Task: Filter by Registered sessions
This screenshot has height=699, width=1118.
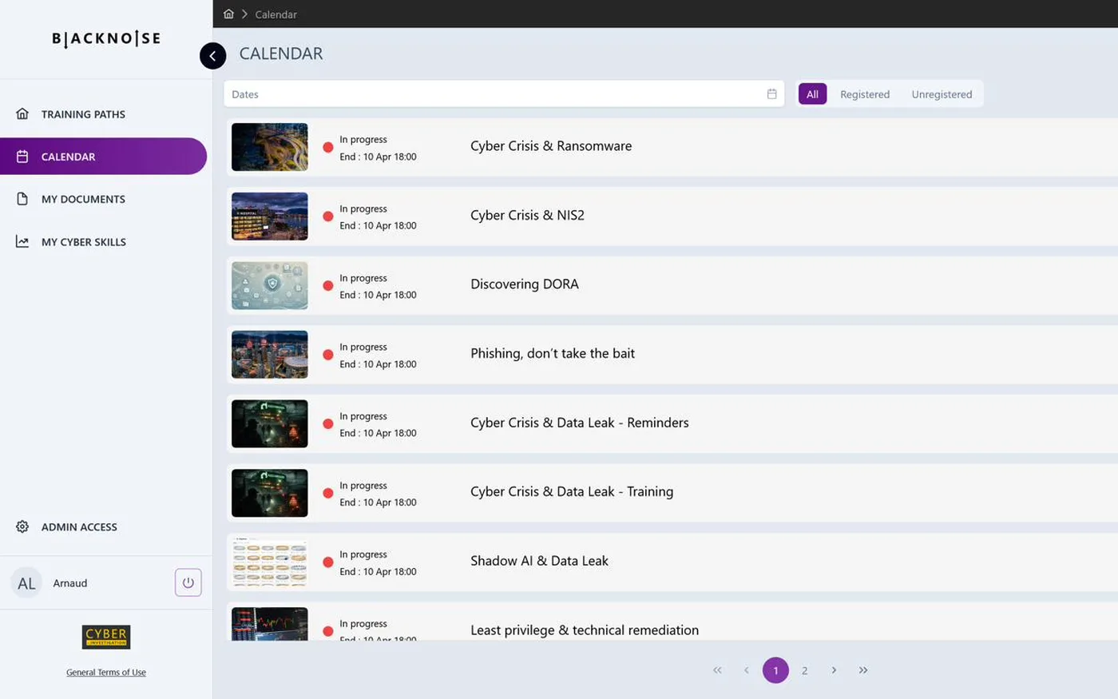Action: click(865, 94)
